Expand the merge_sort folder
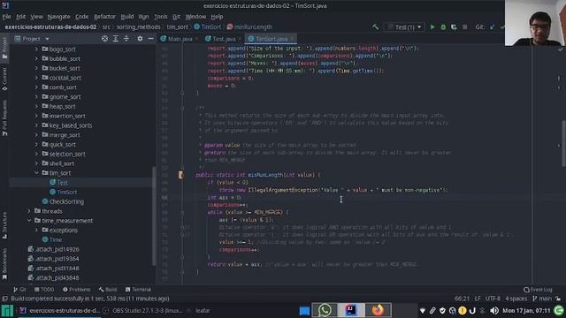The image size is (566, 318). [36, 135]
